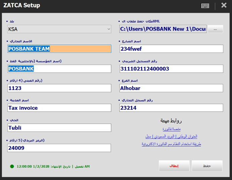
Task: Open the طريقة استخدام النظام مع الفاتورة الإلكترونية link
Action: (x=171, y=144)
